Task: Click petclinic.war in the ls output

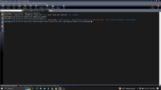Action: [x=98, y=20]
